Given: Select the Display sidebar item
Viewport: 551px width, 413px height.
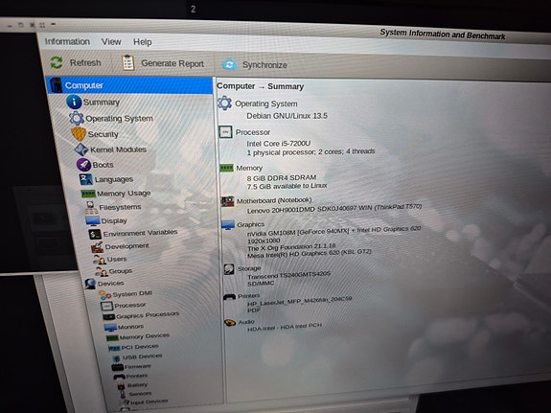Looking at the screenshot, I should pos(114,220).
